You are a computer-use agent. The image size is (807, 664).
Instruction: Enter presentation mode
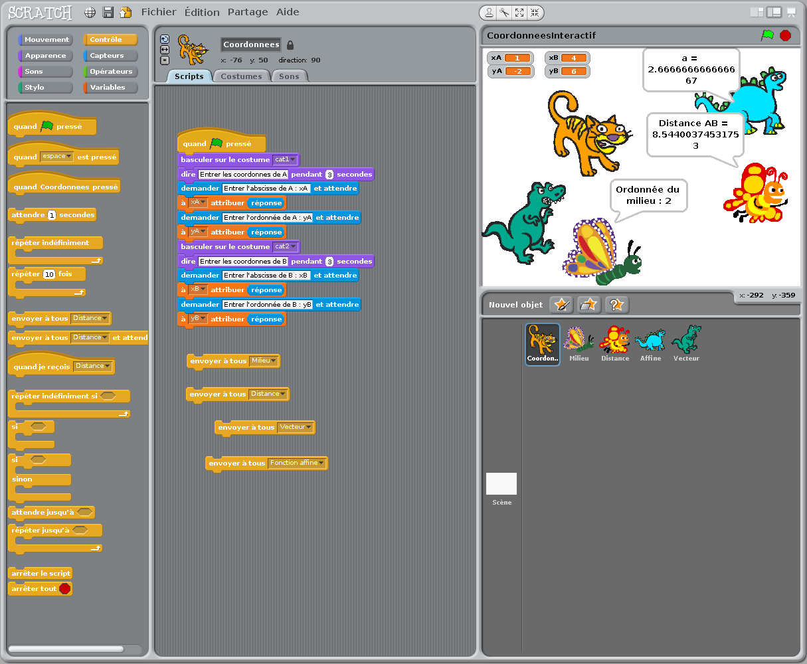[791, 12]
